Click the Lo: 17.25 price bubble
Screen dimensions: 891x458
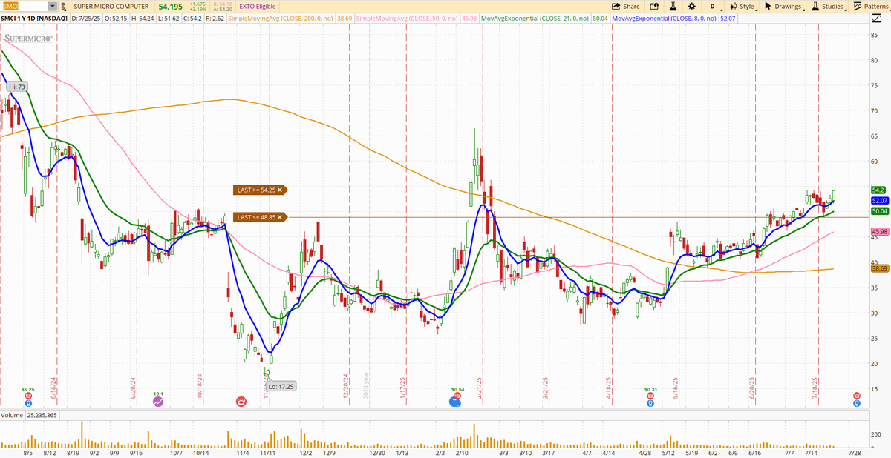click(281, 387)
